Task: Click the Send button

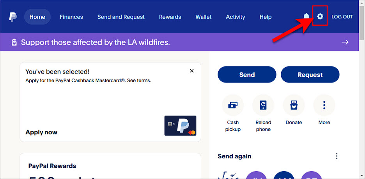Action: [247, 75]
